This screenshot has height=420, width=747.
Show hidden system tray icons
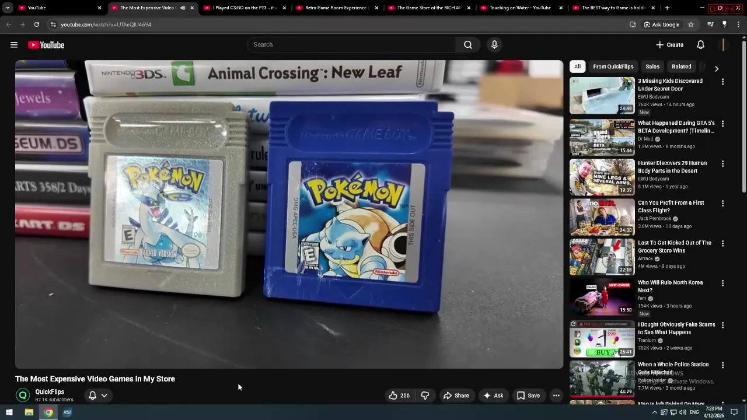point(654,412)
